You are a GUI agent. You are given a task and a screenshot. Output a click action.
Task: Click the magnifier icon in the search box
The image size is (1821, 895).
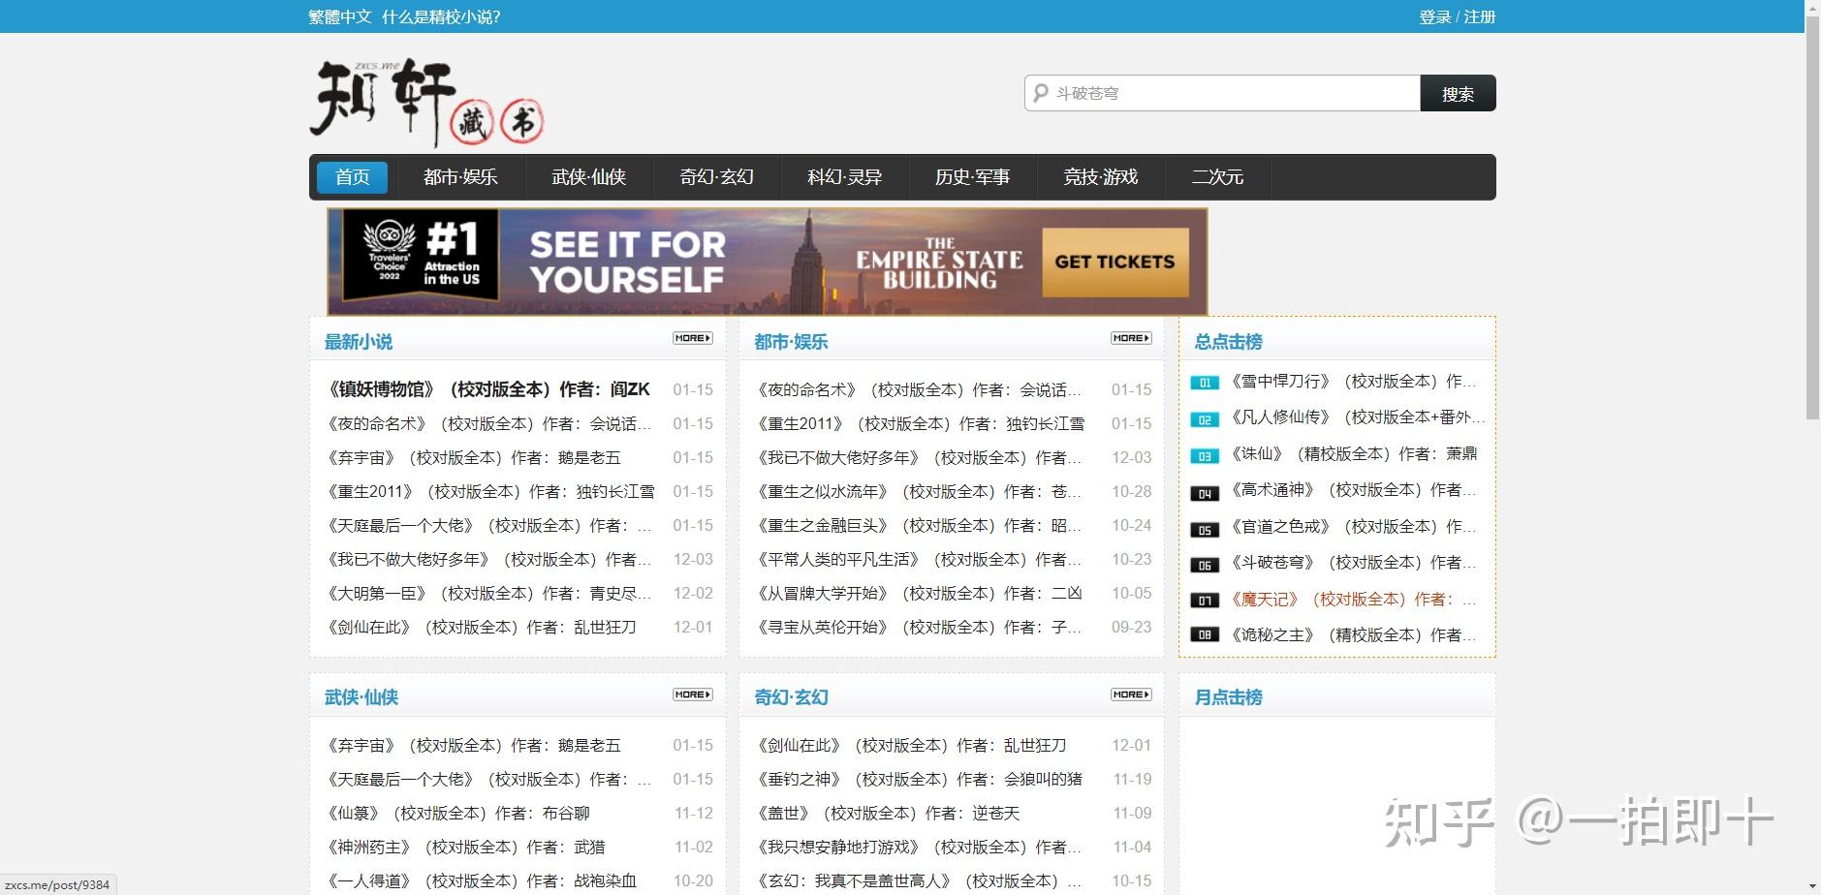pyautogui.click(x=1041, y=93)
